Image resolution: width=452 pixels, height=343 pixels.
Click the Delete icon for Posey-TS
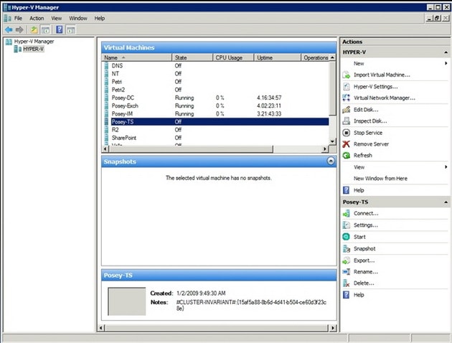click(x=347, y=283)
